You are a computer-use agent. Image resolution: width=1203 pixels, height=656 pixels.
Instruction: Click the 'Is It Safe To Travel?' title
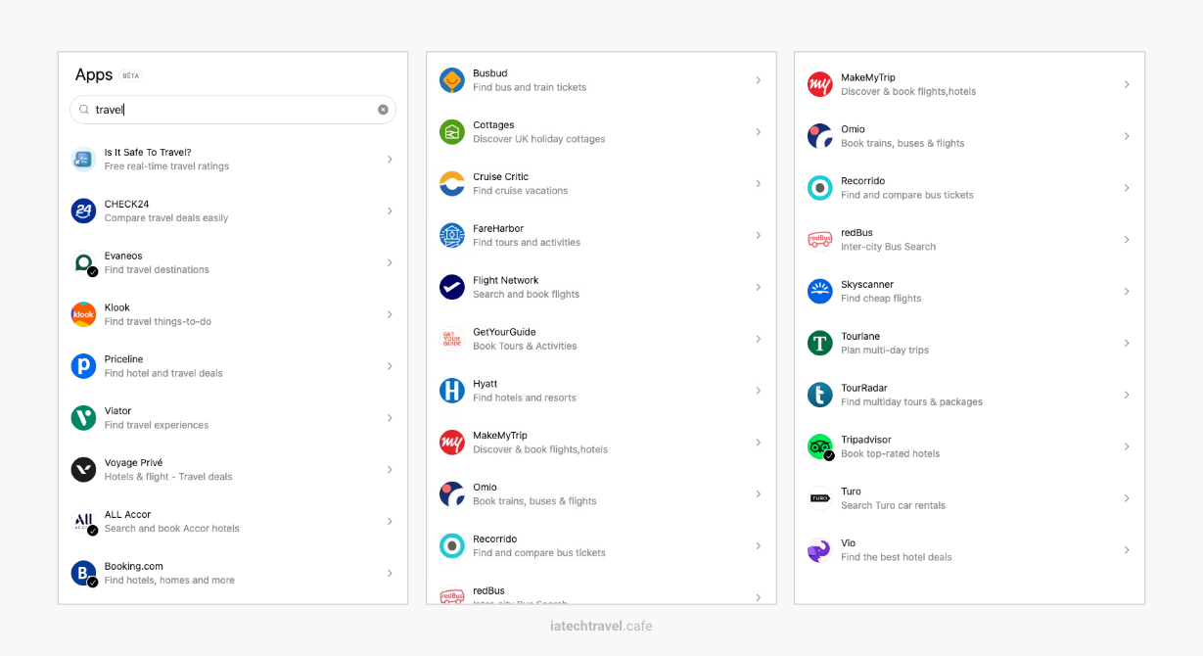[148, 152]
